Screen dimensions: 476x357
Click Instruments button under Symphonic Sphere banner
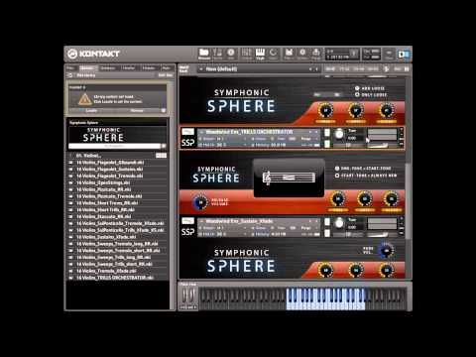pyautogui.click(x=114, y=146)
